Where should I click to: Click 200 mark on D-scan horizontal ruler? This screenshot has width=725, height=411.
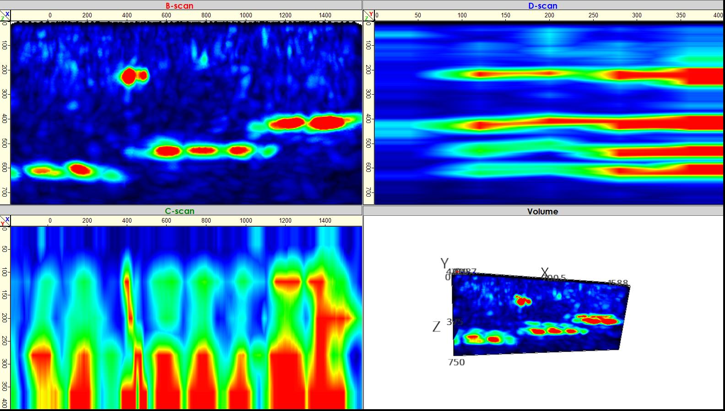click(549, 16)
